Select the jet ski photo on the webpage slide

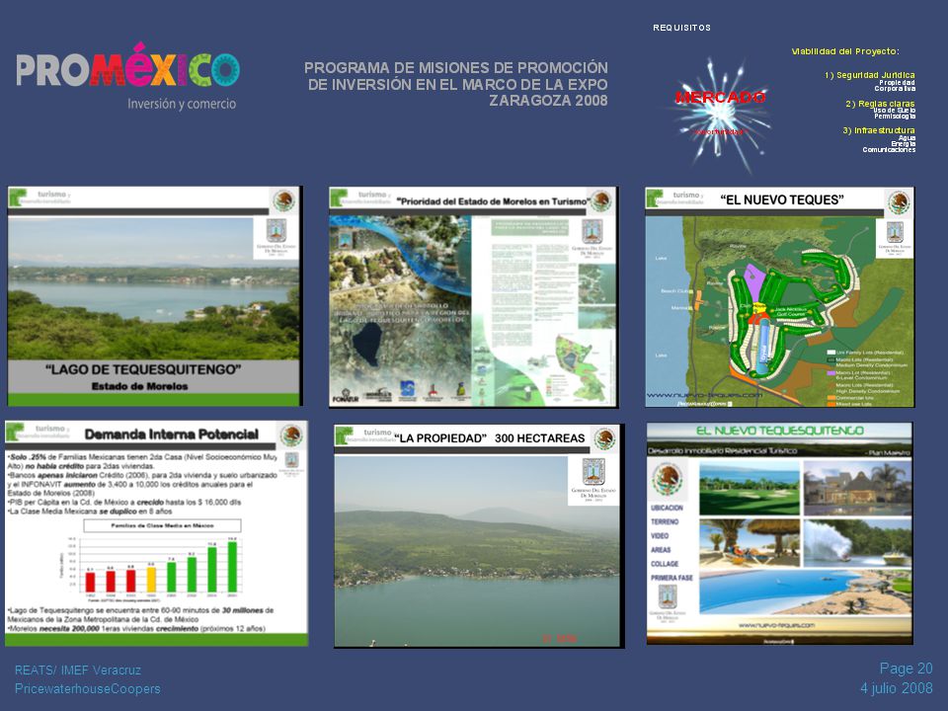click(857, 543)
